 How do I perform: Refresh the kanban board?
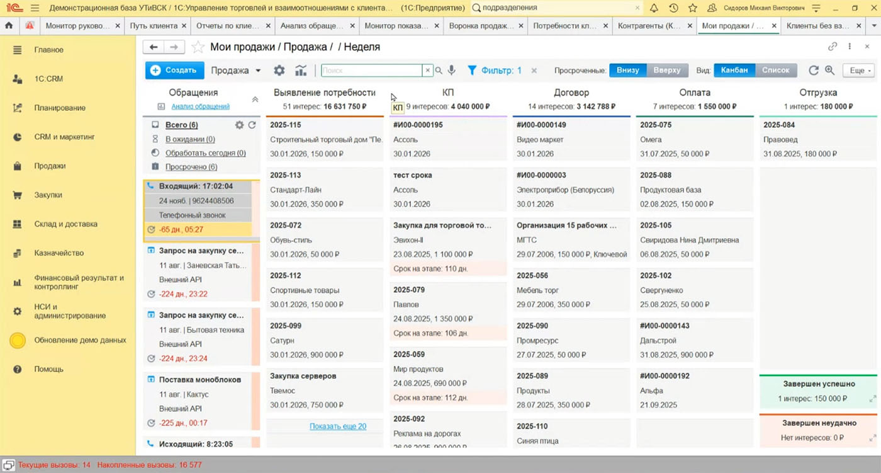pos(814,71)
